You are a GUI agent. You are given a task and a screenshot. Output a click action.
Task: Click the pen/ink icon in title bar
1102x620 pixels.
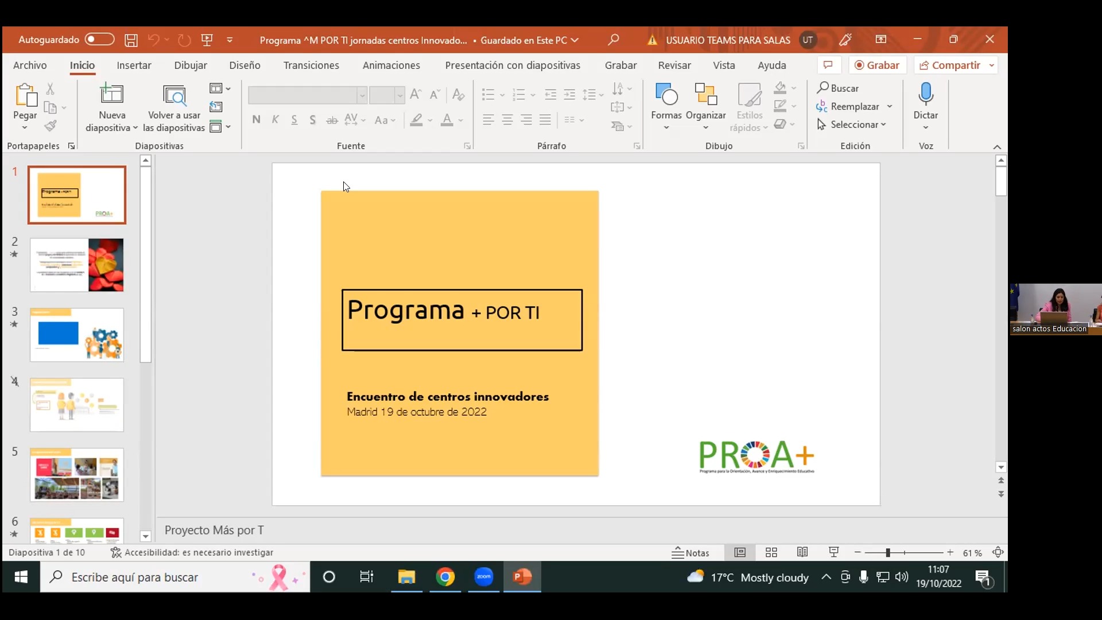pos(845,40)
